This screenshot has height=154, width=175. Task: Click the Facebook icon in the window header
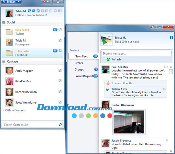171,37
